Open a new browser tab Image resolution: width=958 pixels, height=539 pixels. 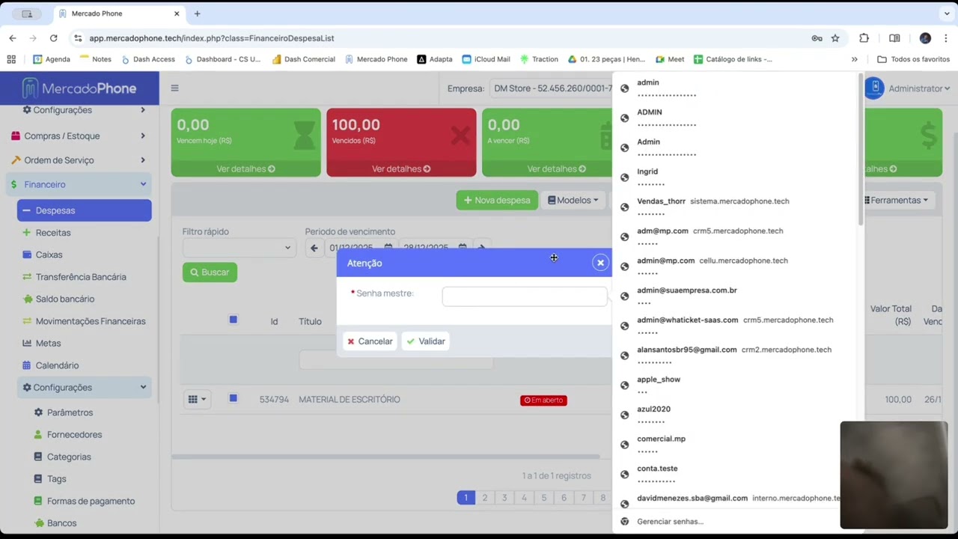[x=197, y=13]
